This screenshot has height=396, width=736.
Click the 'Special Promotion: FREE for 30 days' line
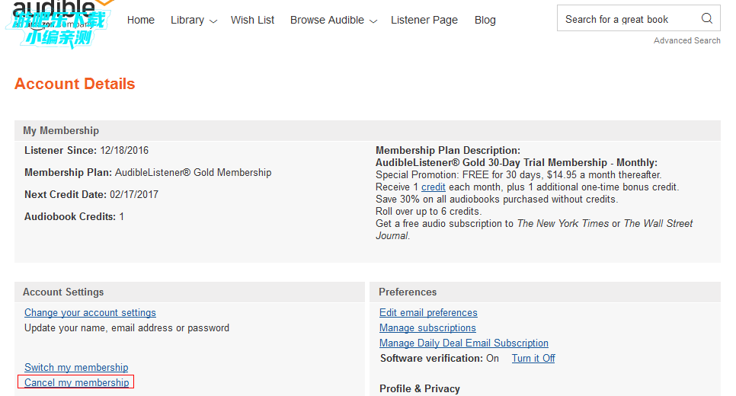(x=519, y=174)
